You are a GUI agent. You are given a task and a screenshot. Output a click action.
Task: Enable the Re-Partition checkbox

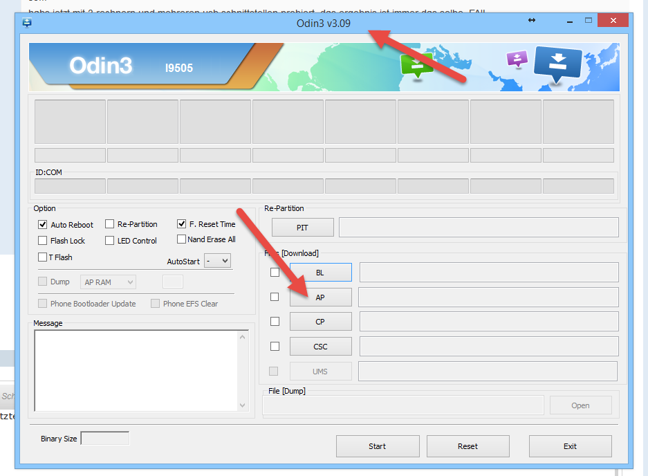(x=109, y=224)
